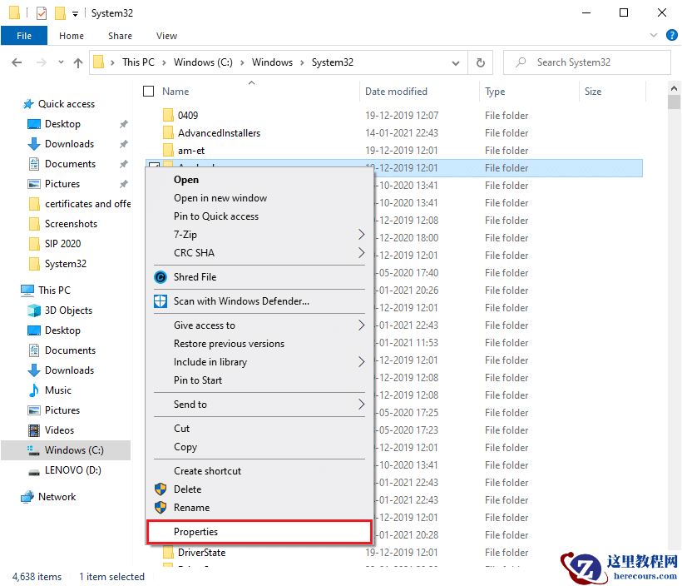Click the 3D Objects icon
This screenshot has width=682, height=586.
(34, 310)
